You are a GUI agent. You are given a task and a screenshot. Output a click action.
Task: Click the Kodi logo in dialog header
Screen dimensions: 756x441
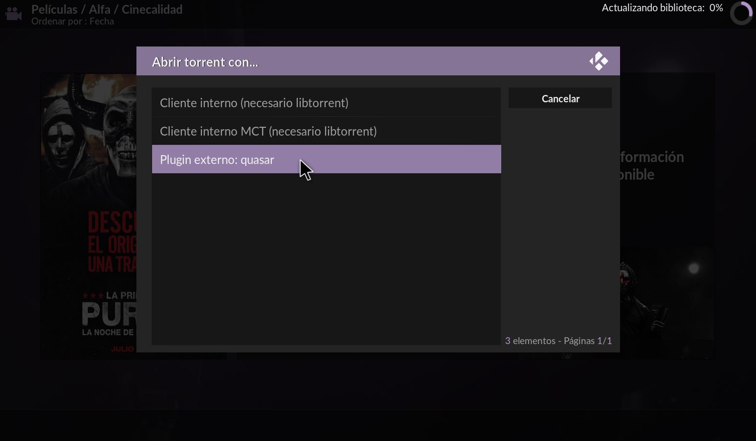pyautogui.click(x=599, y=62)
